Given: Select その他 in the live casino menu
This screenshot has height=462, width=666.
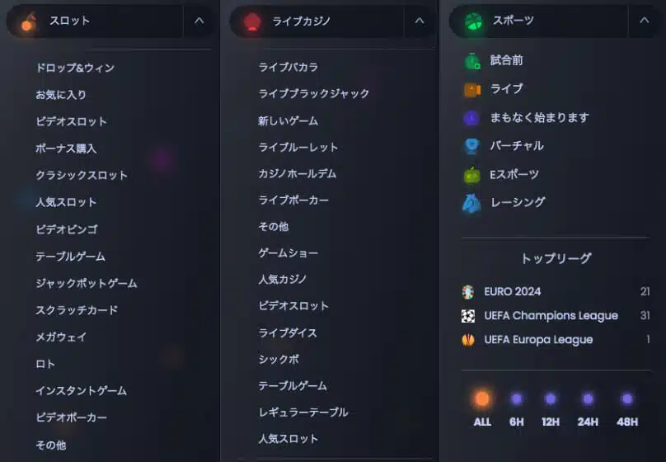Looking at the screenshot, I should point(274,227).
